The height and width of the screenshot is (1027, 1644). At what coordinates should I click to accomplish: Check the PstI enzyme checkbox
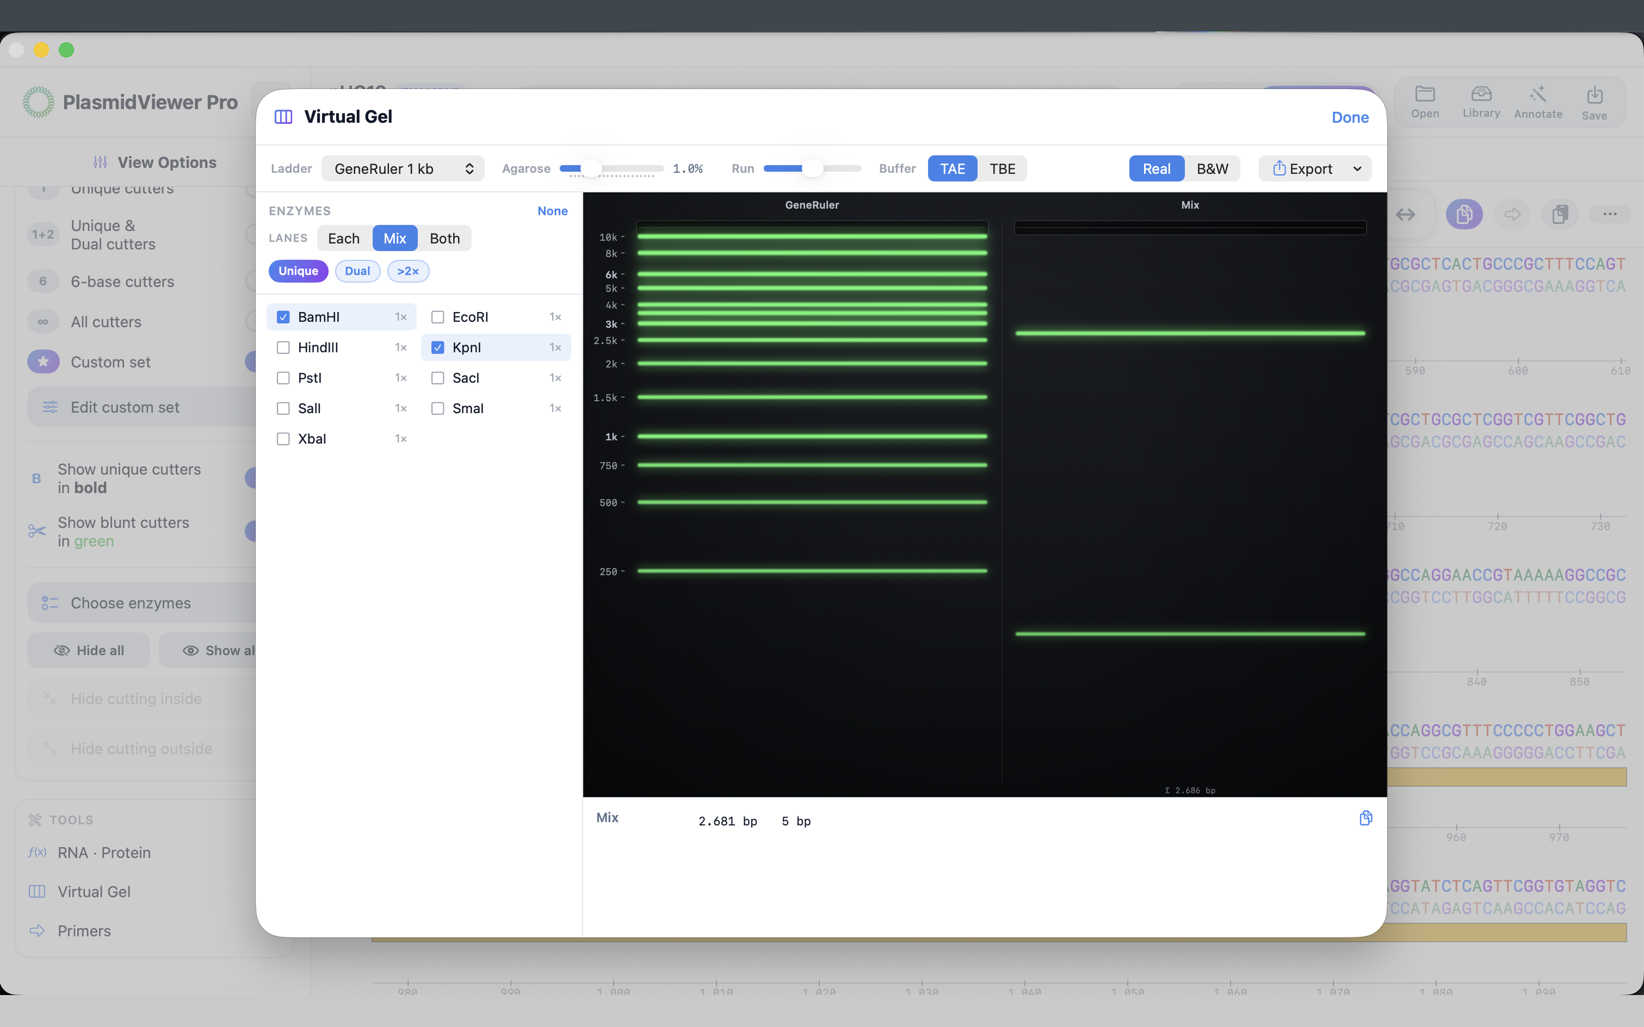tap(283, 378)
